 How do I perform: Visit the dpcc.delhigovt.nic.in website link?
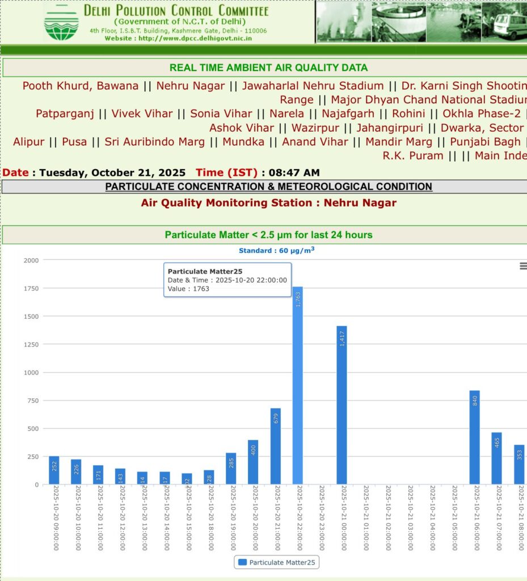(x=194, y=38)
